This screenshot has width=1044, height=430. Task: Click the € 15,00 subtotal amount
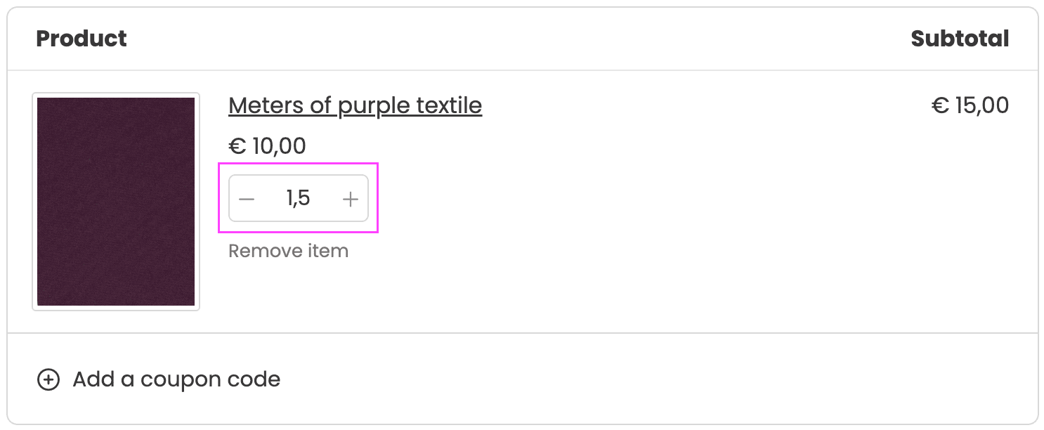pyautogui.click(x=970, y=105)
